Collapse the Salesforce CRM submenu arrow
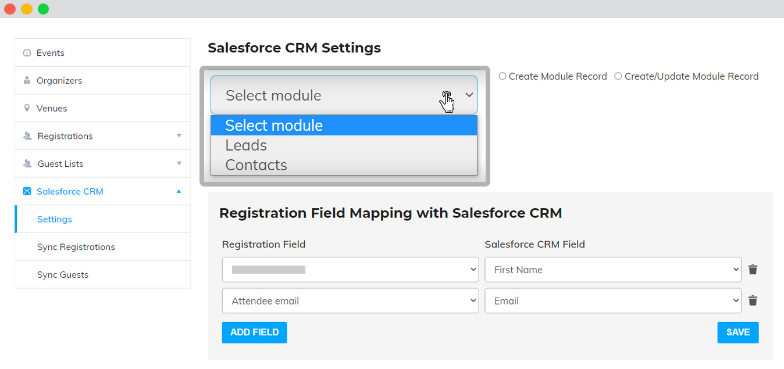Screen dimensions: 784x369 coord(179,191)
